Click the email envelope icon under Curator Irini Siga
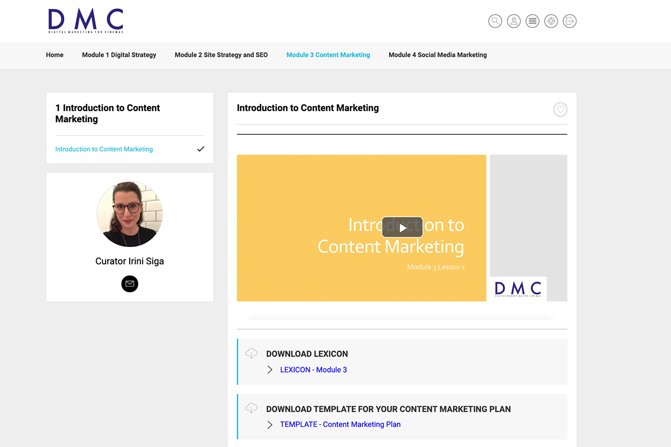Image resolution: width=671 pixels, height=447 pixels. (130, 284)
